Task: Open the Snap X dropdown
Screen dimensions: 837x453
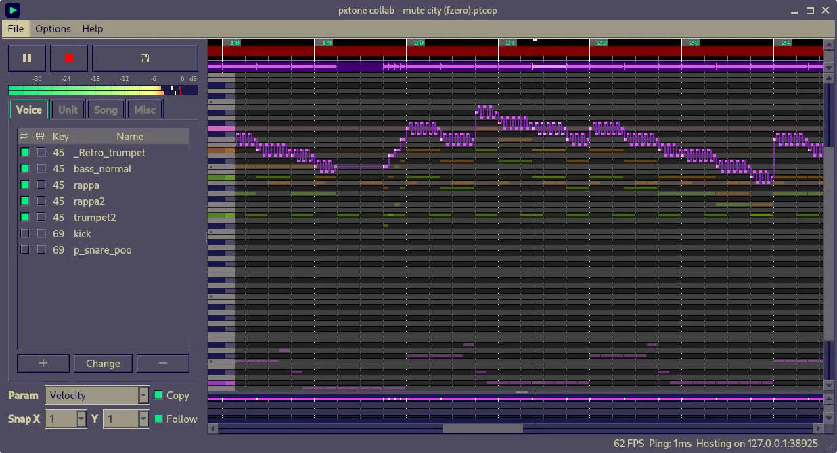Action: pyautogui.click(x=66, y=419)
